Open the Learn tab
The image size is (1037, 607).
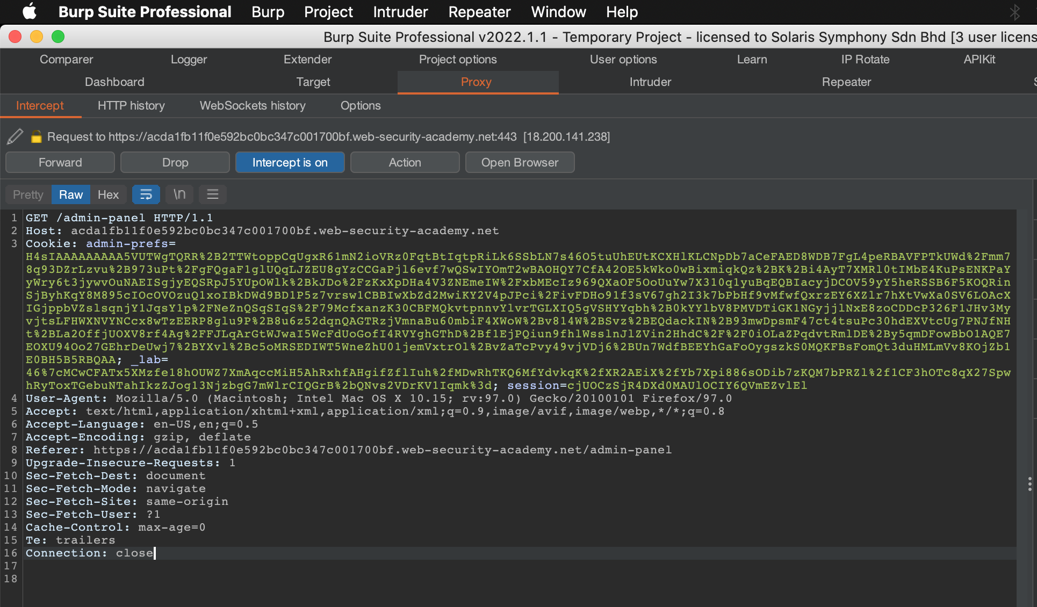point(752,60)
